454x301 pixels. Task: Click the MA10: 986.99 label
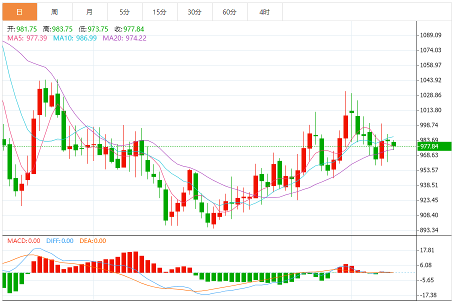75,38
